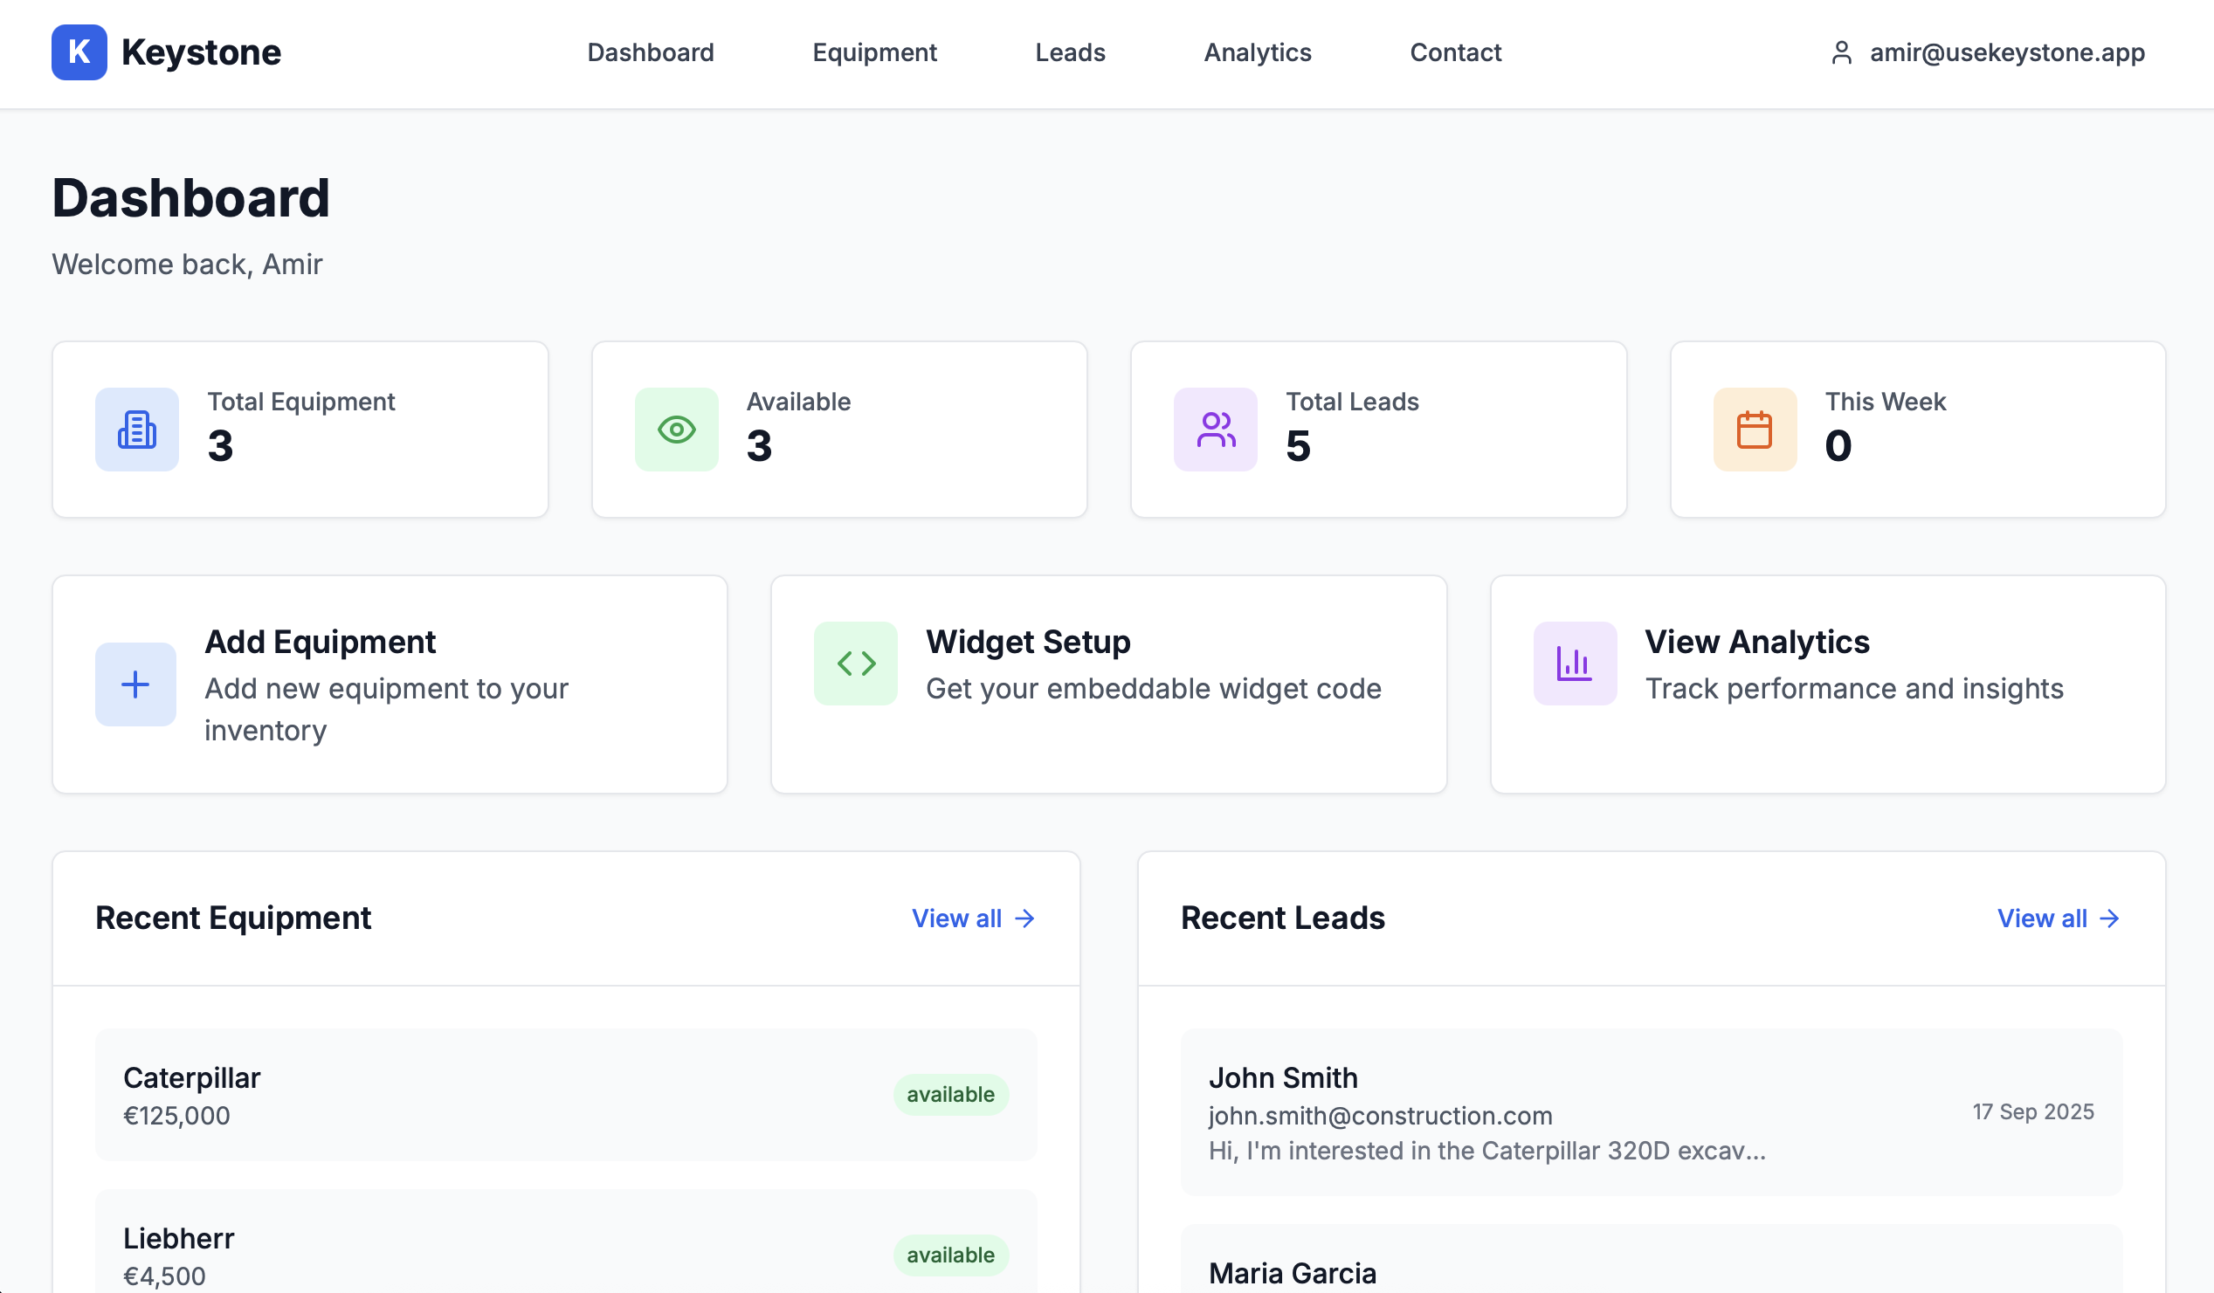Open the Contact page in navigation
2214x1293 pixels.
pos(1455,52)
